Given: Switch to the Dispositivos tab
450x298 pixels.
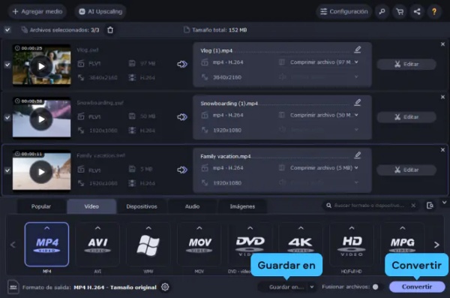Looking at the screenshot, I should point(142,206).
